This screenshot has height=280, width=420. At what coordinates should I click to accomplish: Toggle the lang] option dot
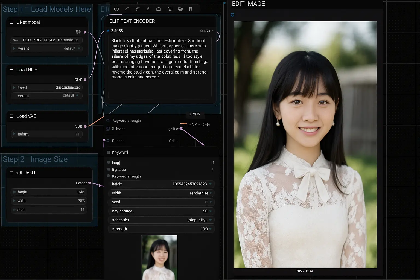[x=109, y=162]
